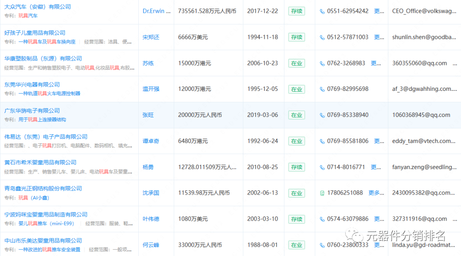
Task: Open company 伟易达（东莞）电子产品有限公司
Action: (x=46, y=137)
